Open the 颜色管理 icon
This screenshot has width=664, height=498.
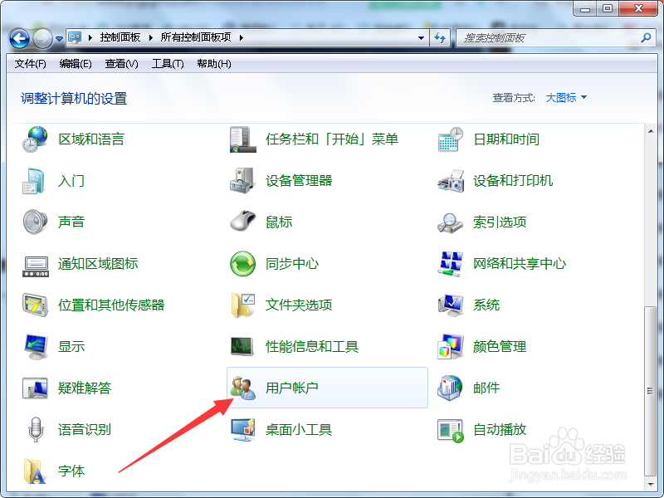tap(450, 346)
